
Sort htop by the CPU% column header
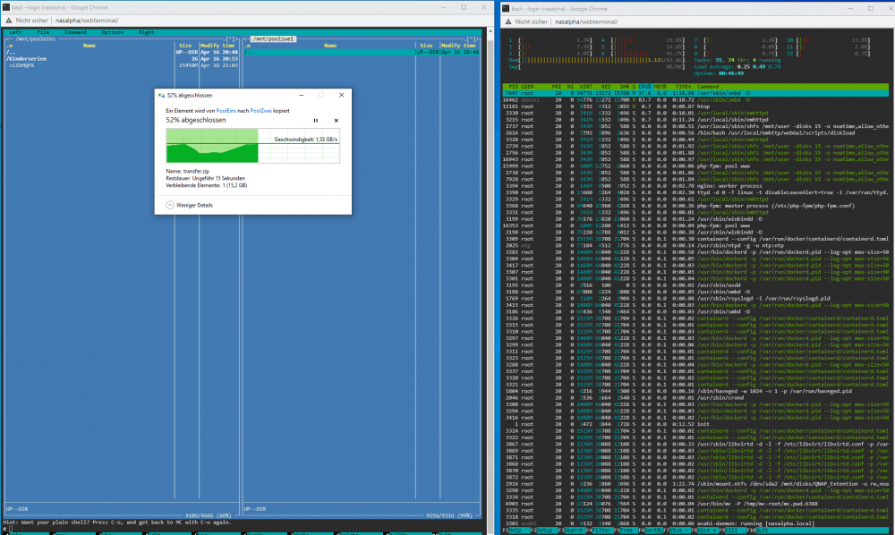tap(644, 87)
